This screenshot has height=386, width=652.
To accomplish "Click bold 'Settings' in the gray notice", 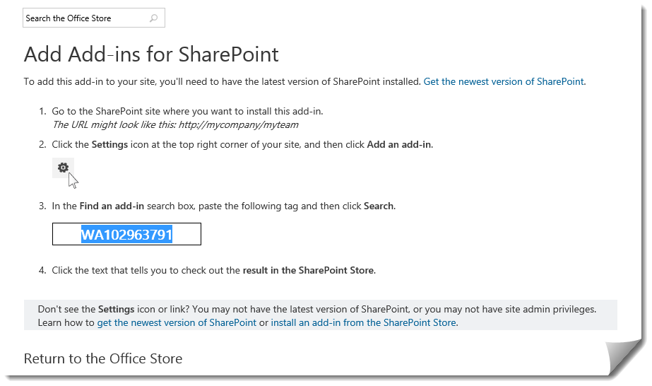I will point(116,309).
